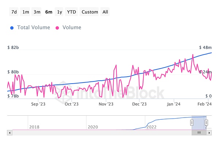Toggle the pink Volume series
The width and height of the screenshot is (219, 146).
72,27
